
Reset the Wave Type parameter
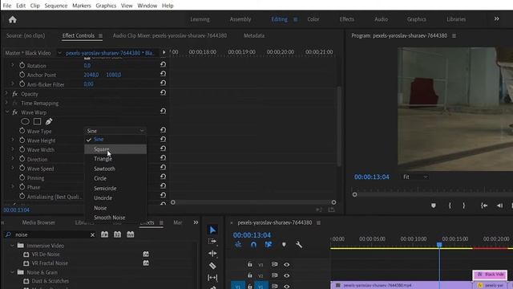tap(163, 130)
